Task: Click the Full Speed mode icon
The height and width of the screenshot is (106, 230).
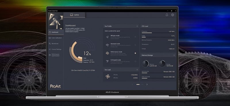Action: point(107,61)
